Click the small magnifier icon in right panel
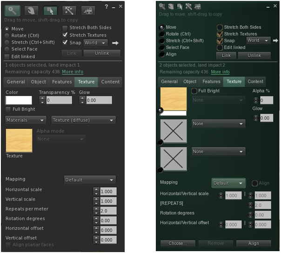Image resolution: width=281 pixels, height=253 pixels. coord(162,6)
